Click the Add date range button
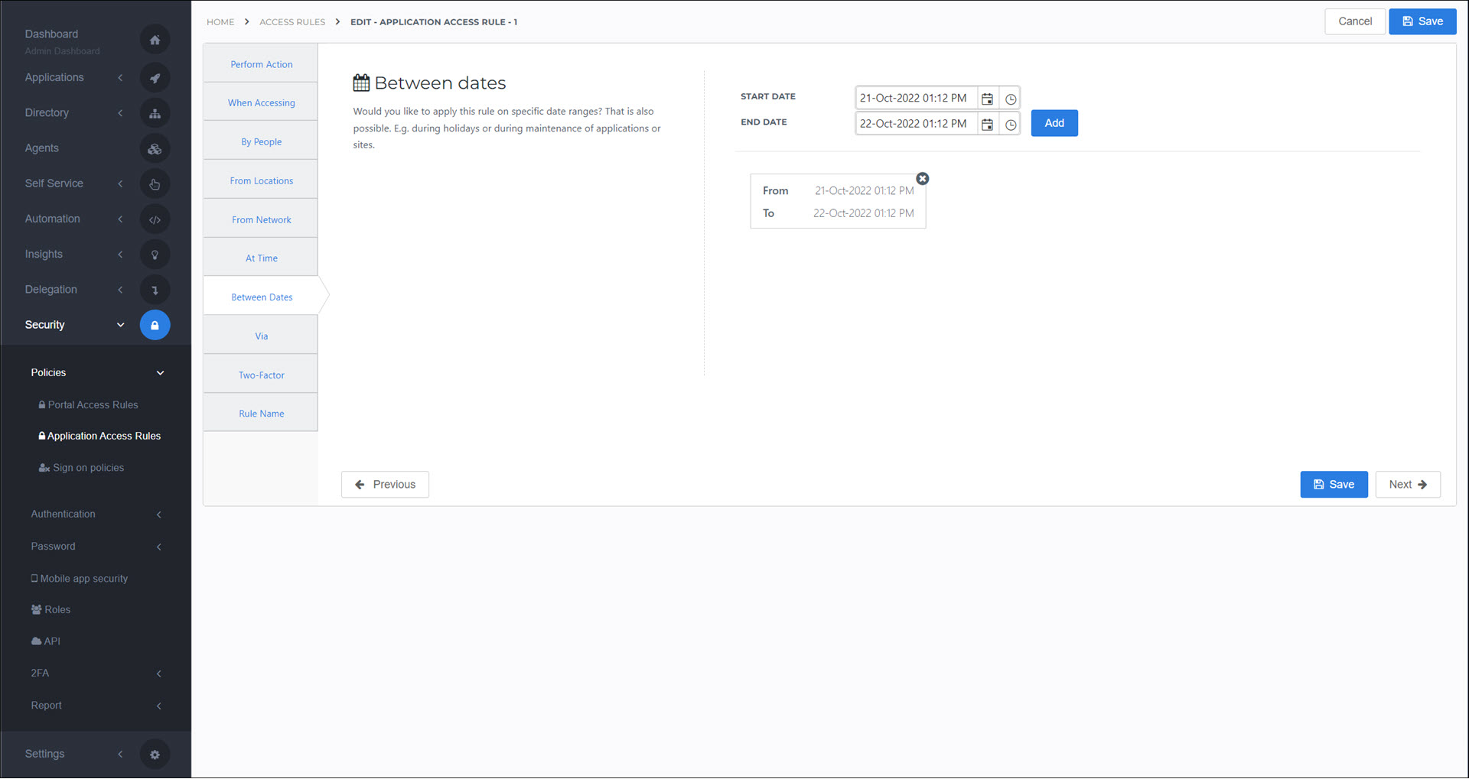This screenshot has height=779, width=1469. point(1054,123)
